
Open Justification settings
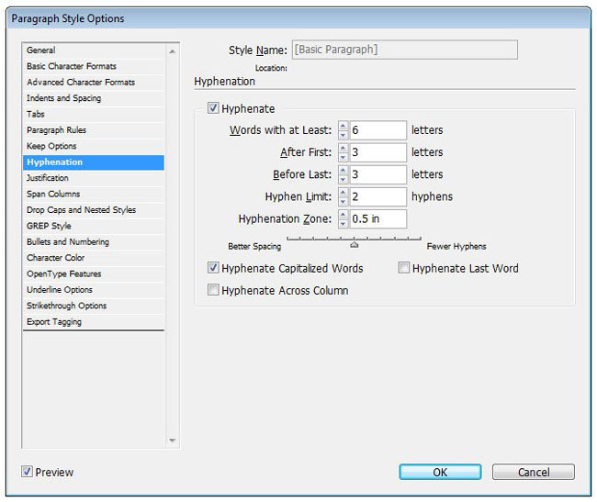coord(94,178)
